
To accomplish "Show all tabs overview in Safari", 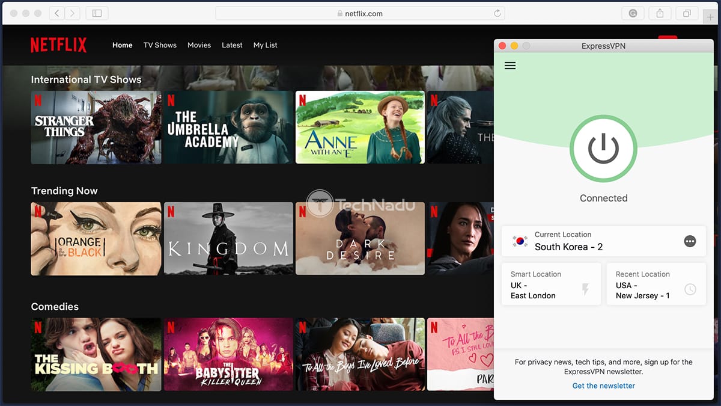I will pyautogui.click(x=687, y=13).
